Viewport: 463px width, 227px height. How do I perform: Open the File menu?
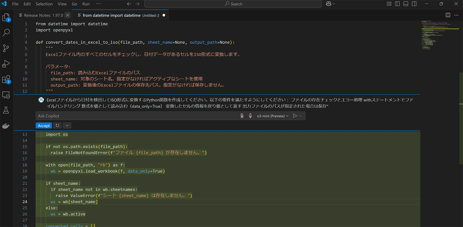click(x=15, y=4)
